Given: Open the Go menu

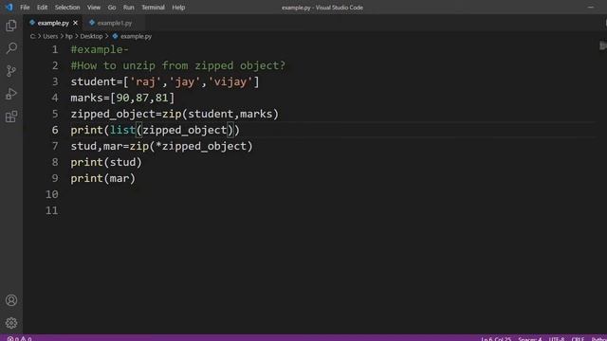Looking at the screenshot, I should (x=112, y=8).
